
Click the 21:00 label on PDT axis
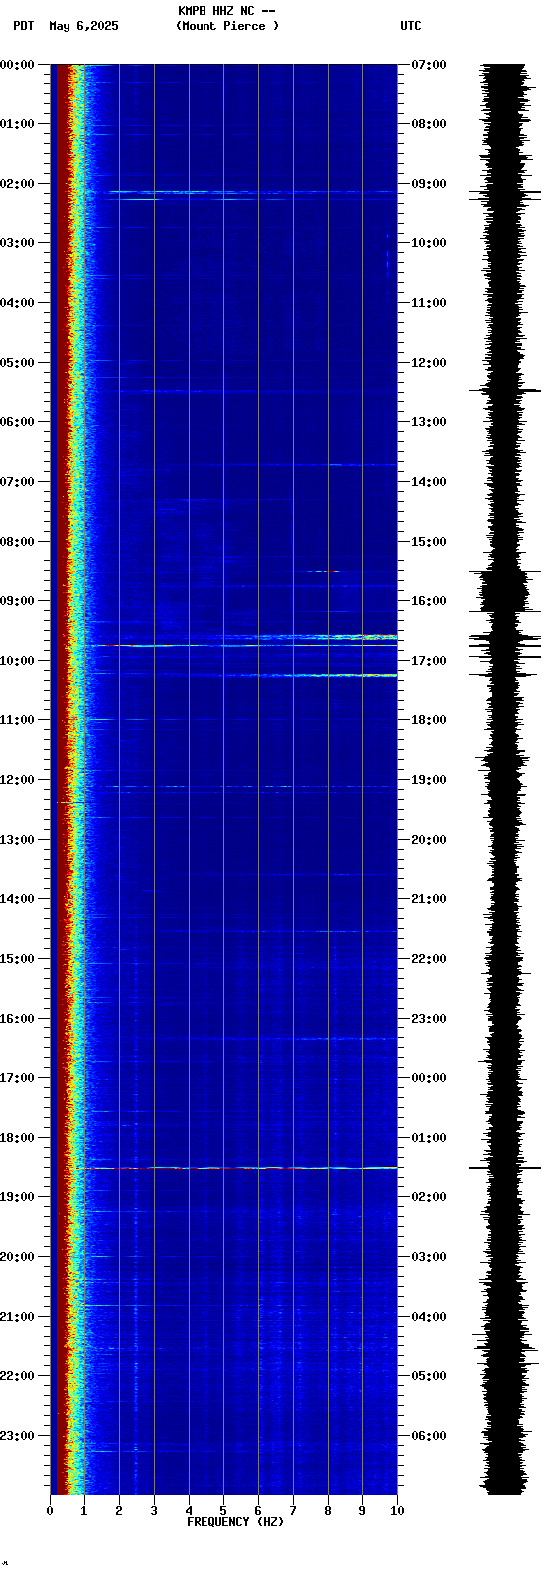[17, 1317]
